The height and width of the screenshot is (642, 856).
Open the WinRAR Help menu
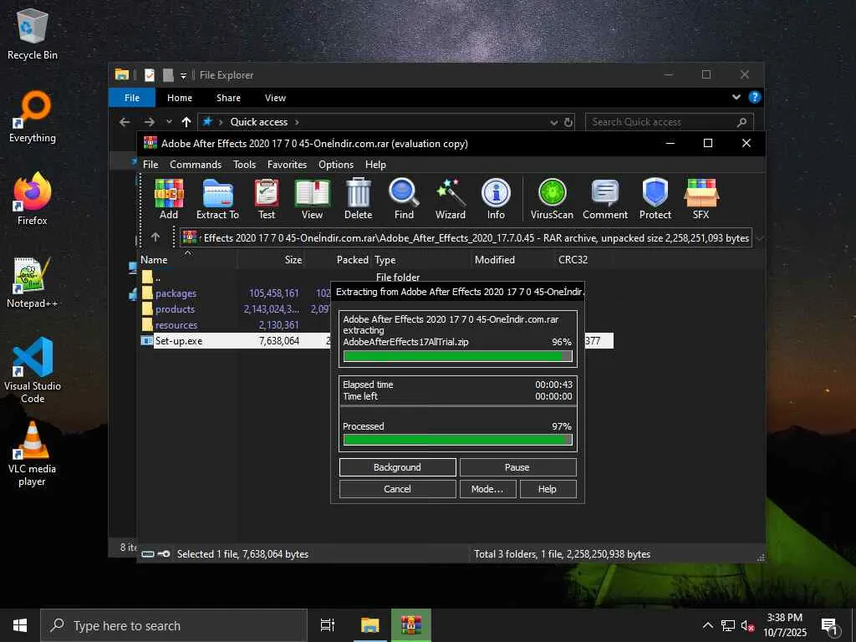point(375,165)
